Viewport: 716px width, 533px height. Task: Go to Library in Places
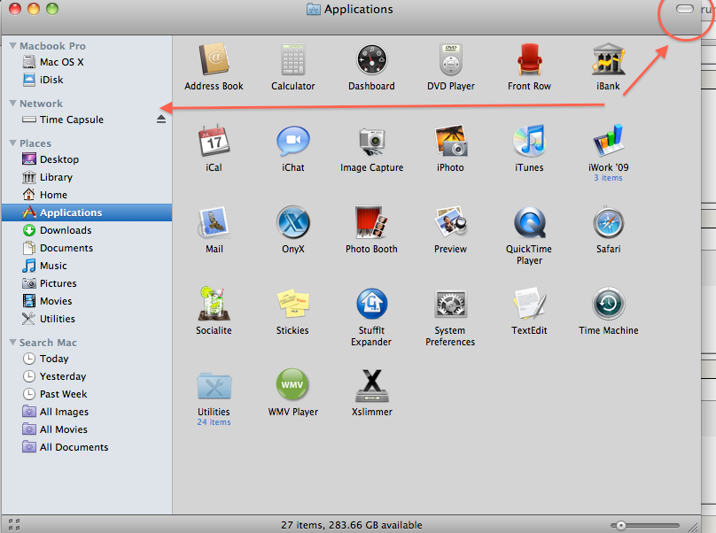pyautogui.click(x=87, y=177)
